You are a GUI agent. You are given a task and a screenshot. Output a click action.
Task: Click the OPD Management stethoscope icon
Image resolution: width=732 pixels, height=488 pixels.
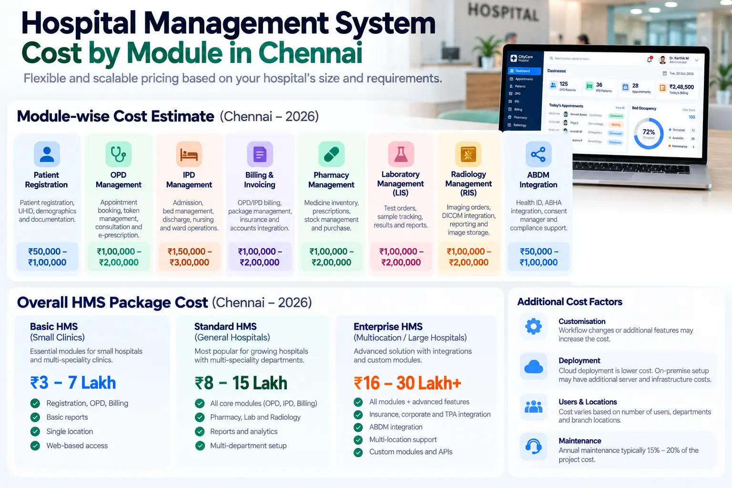118,154
